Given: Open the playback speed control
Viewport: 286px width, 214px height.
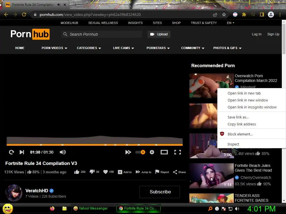Looking at the screenshot, I should 128,152.
